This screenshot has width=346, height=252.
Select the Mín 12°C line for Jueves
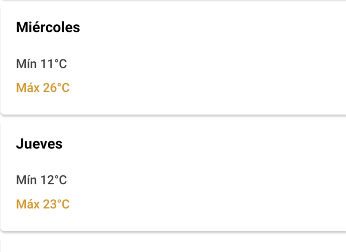tap(41, 180)
